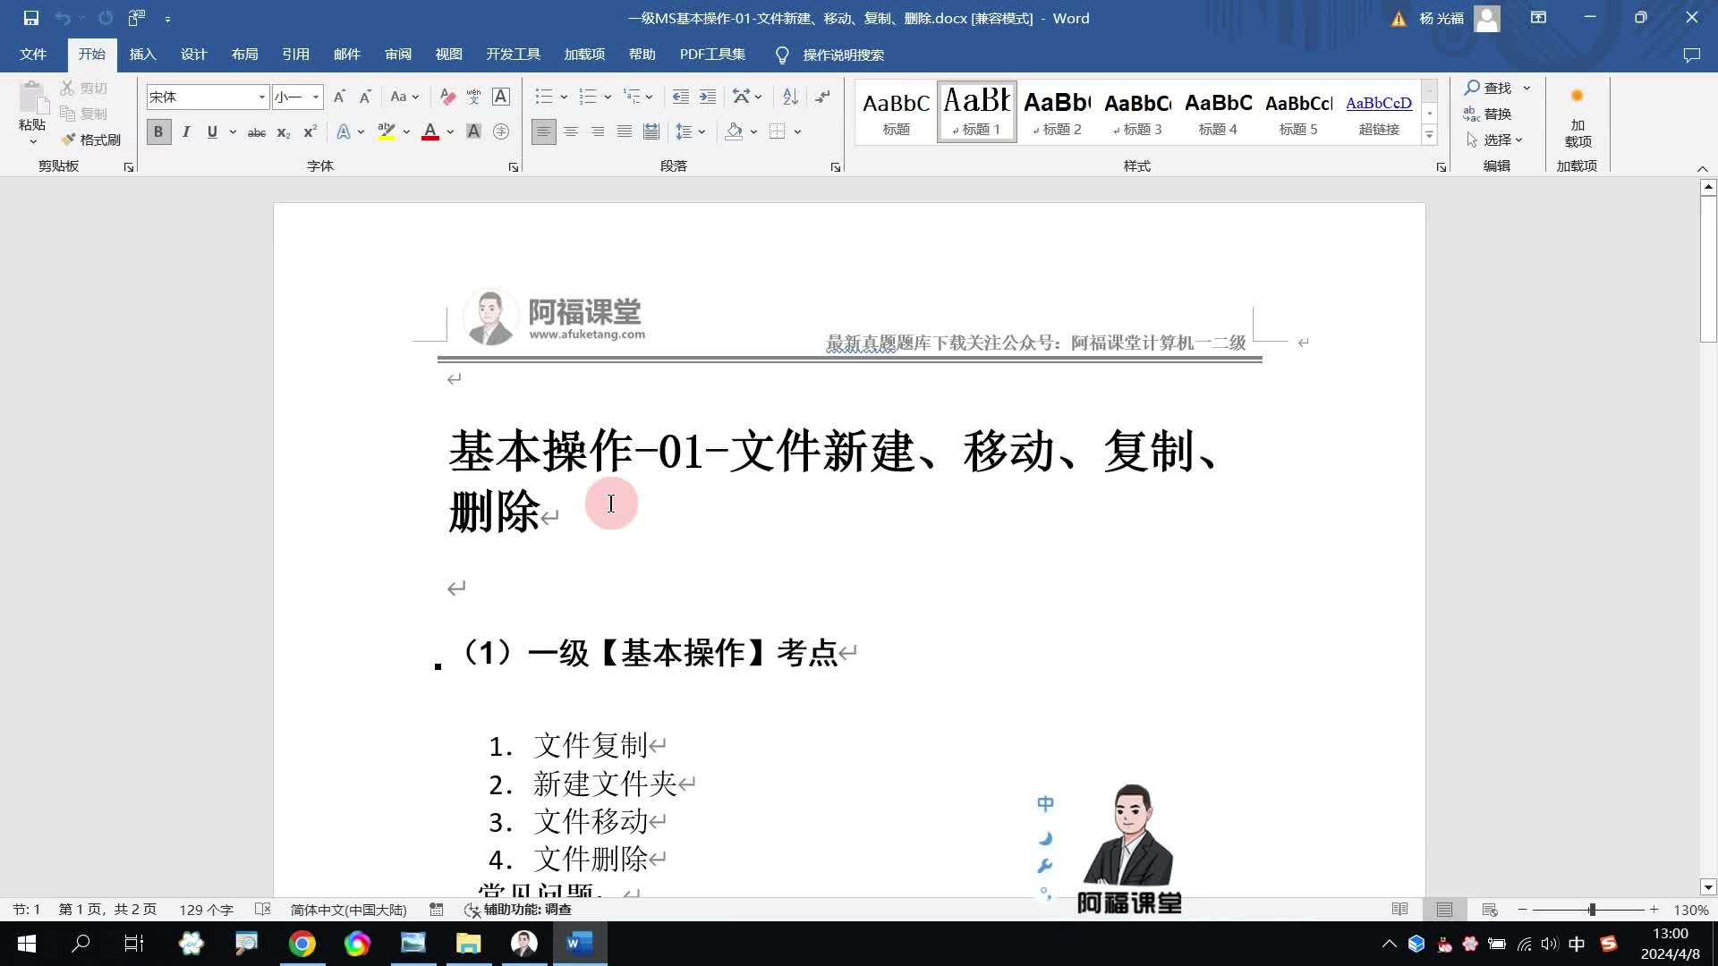Viewport: 1718px width, 966px height.
Task: Click Replace (替换) button
Action: pos(1488,114)
